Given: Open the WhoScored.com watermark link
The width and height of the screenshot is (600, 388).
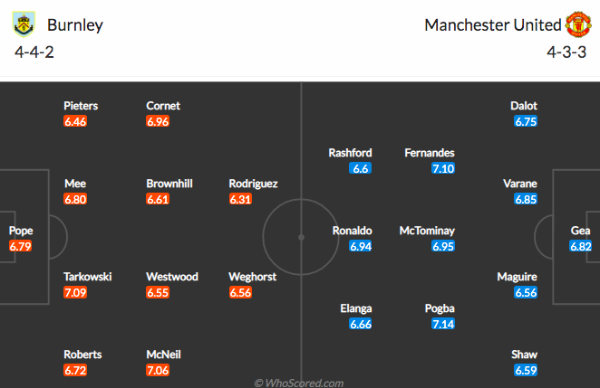Looking at the screenshot, I should [x=299, y=383].
